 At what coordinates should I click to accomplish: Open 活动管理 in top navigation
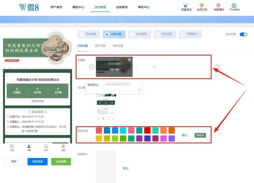(100, 7)
